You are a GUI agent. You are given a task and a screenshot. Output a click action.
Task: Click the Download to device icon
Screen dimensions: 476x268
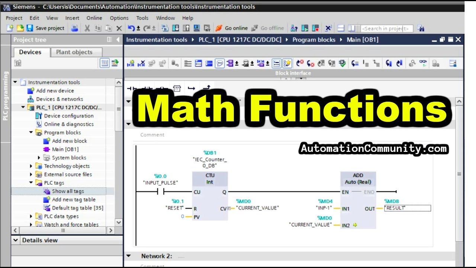click(176, 28)
